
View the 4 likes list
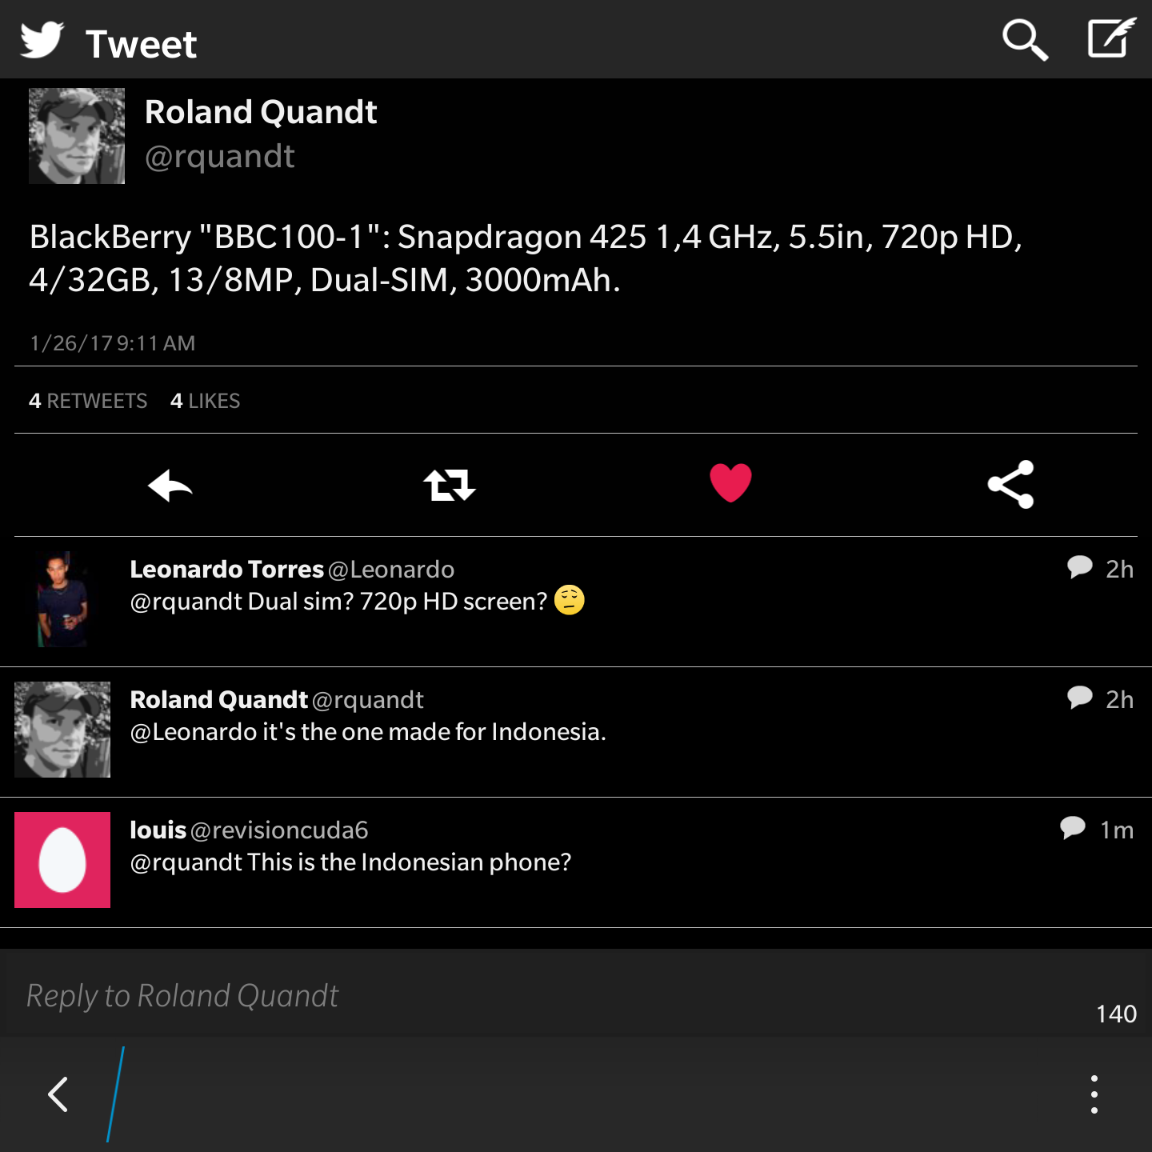coord(206,401)
